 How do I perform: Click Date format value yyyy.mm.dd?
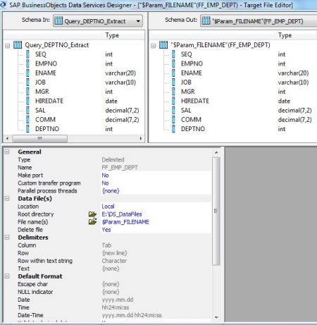(x=118, y=300)
